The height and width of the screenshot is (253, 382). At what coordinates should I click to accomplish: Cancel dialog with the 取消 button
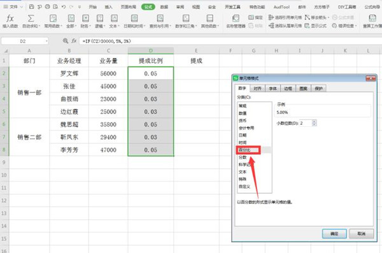tap(361, 234)
